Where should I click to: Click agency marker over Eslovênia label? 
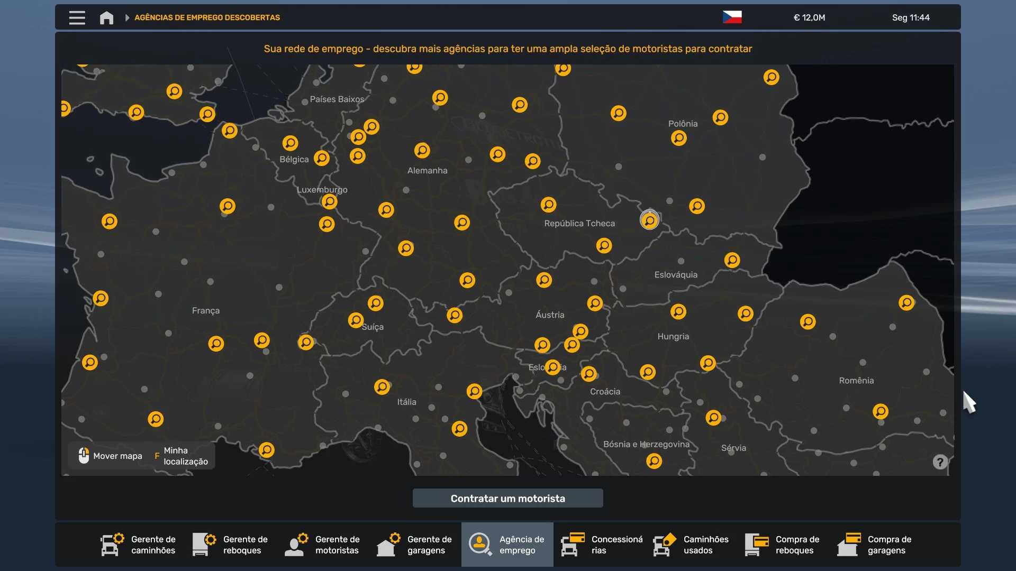point(552,367)
